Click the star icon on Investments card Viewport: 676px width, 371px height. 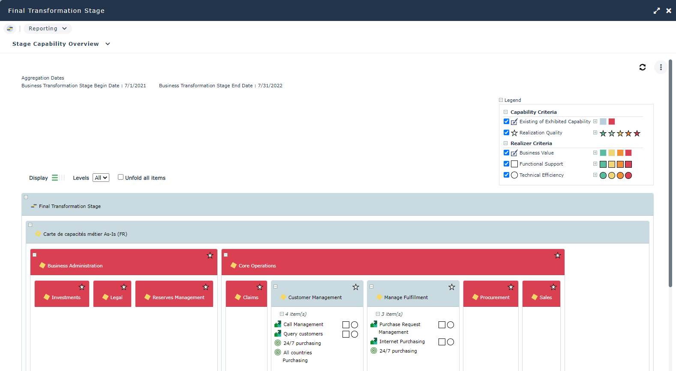[x=82, y=287]
